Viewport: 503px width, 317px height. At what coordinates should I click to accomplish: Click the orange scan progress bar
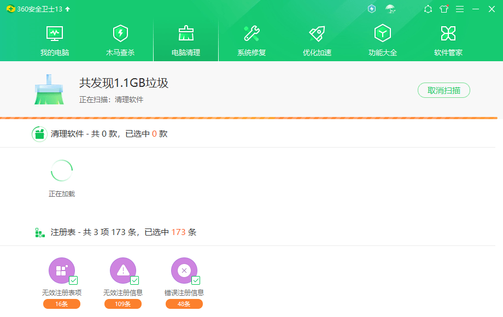point(249,118)
